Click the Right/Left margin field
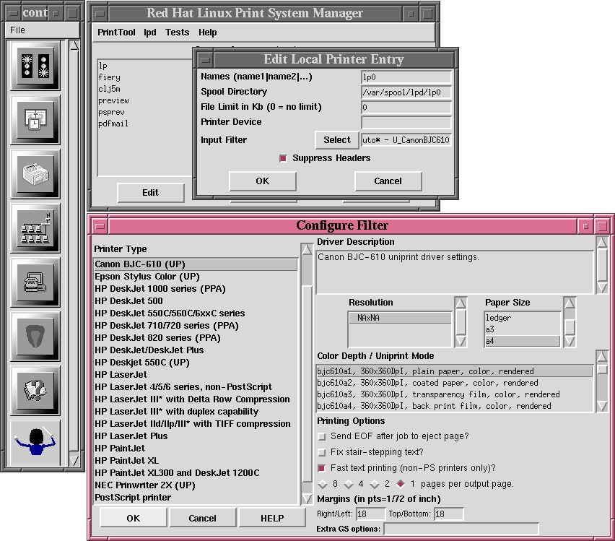This screenshot has height=541, width=615. coord(370,514)
